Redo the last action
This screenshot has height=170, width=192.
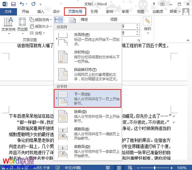tap(33, 4)
